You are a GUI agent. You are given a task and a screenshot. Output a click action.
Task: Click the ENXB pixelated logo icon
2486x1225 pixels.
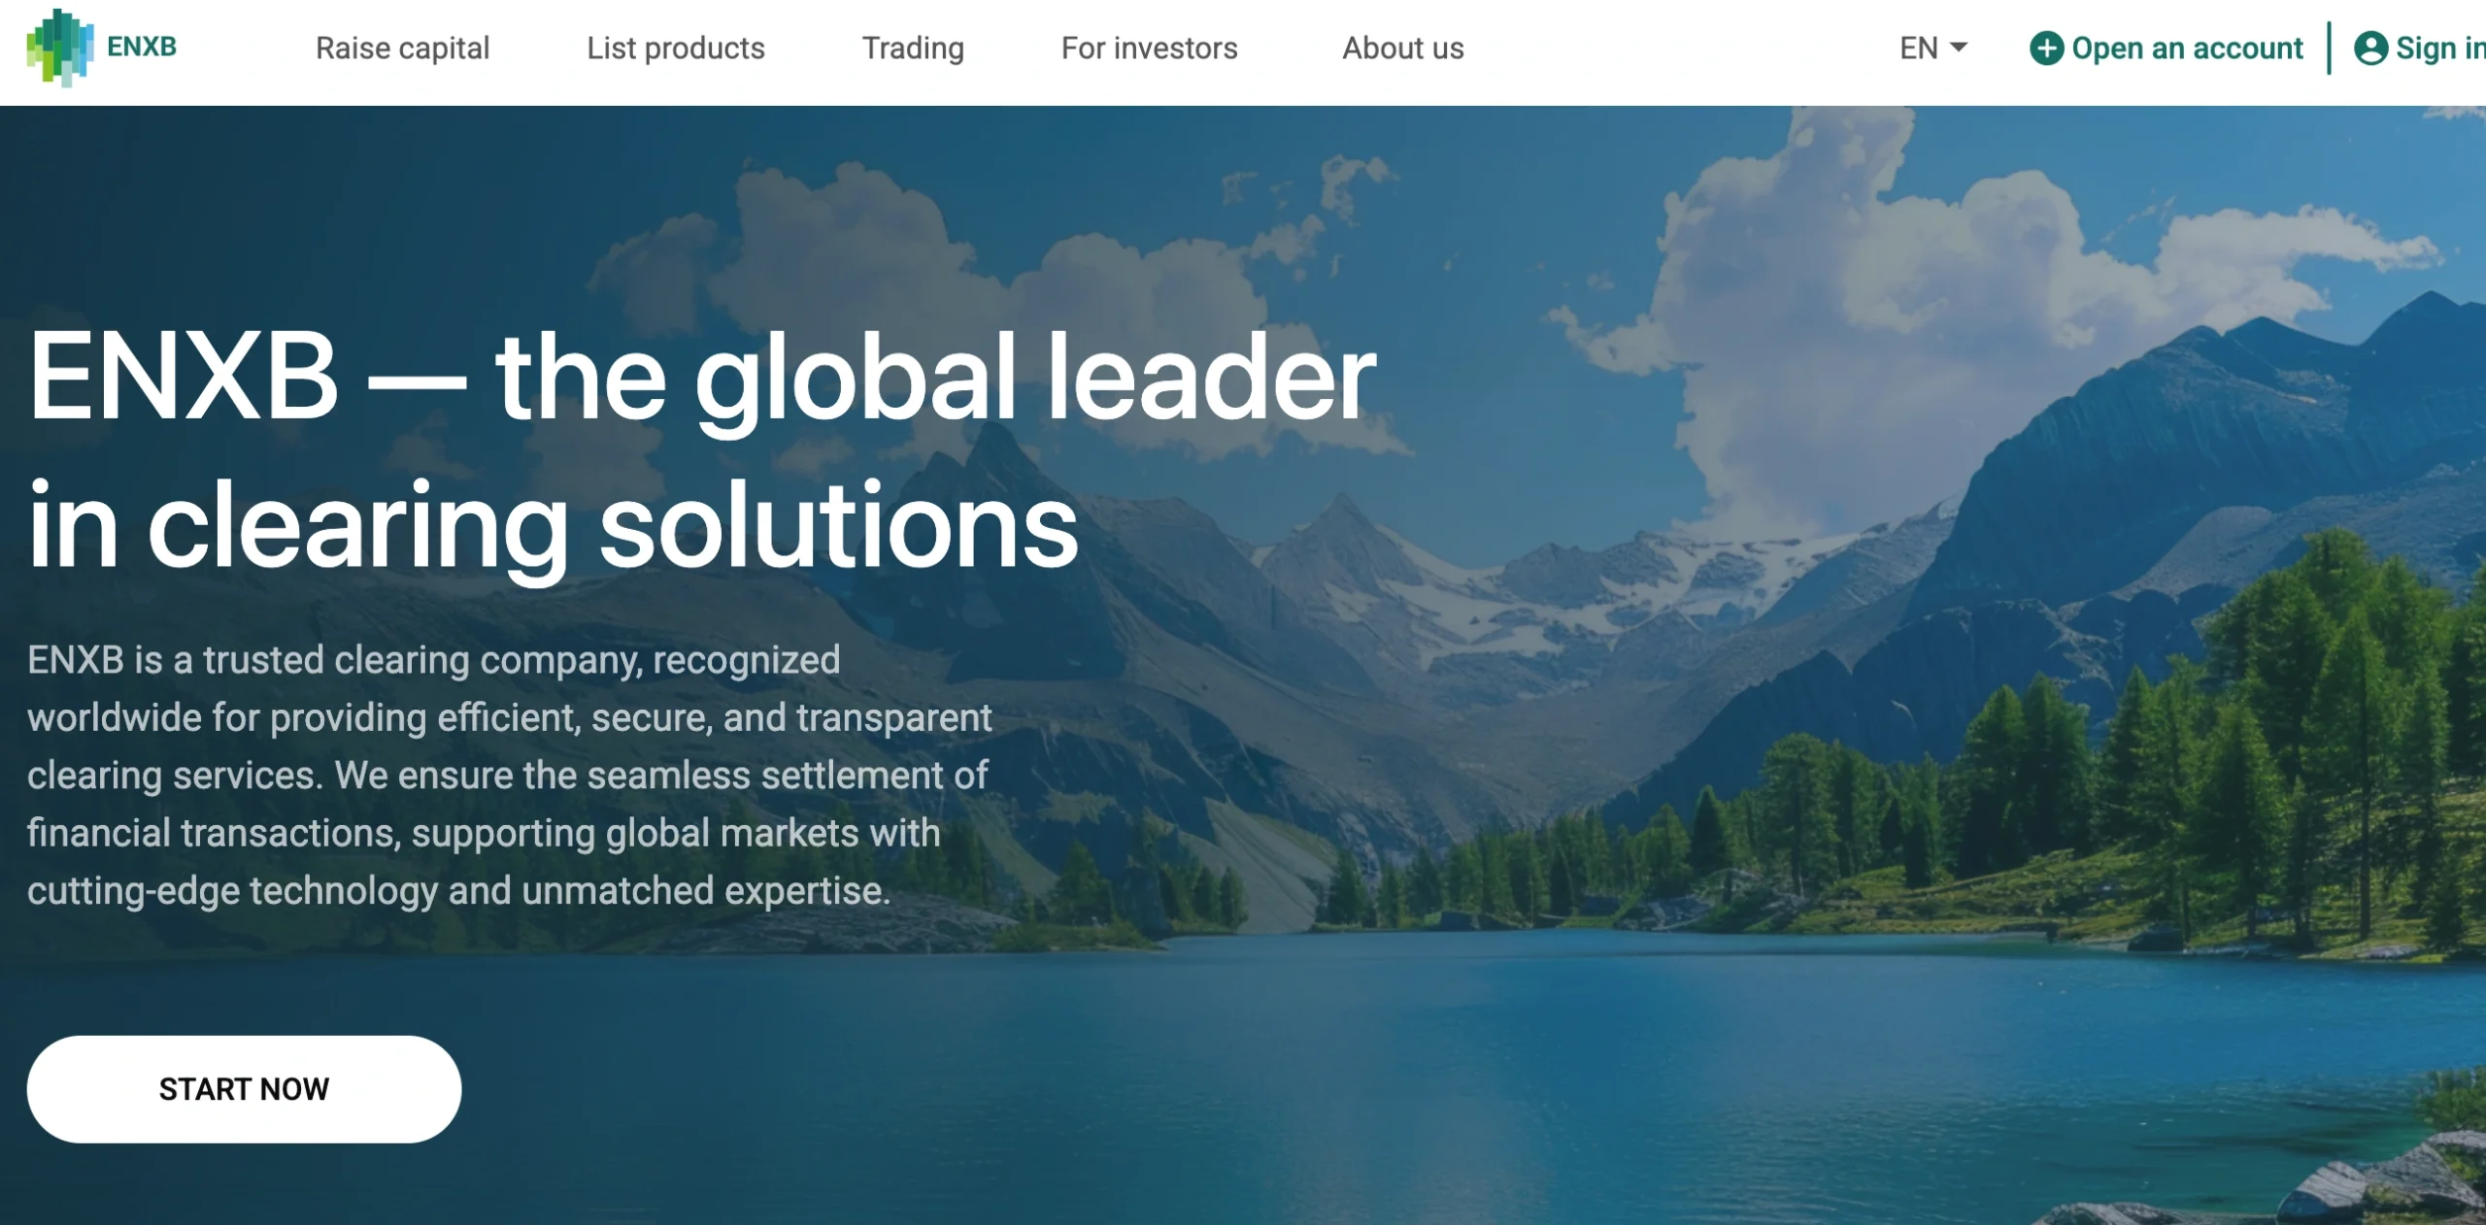click(60, 48)
